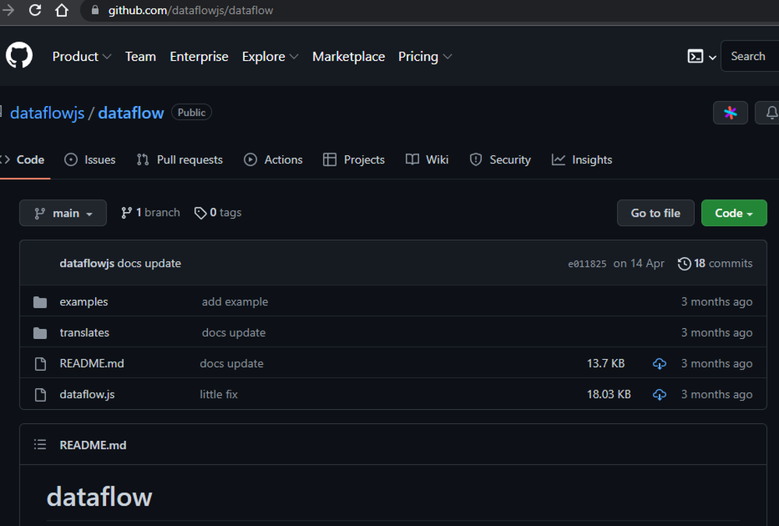Open the Enterprise link in navigation
Viewport: 779px width, 526px height.
[x=199, y=57]
